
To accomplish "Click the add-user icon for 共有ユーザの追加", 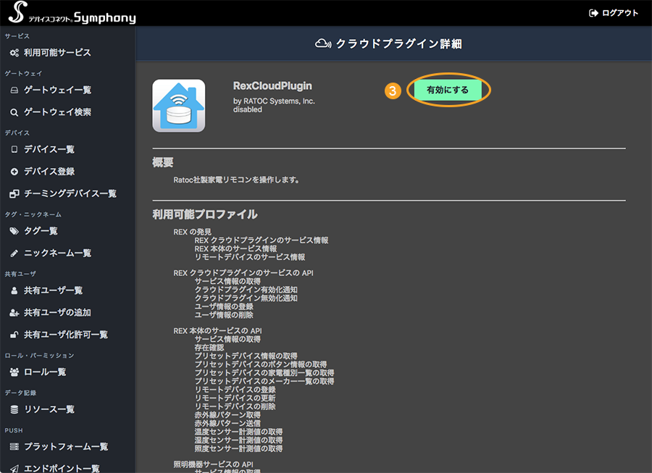I will click(14, 313).
